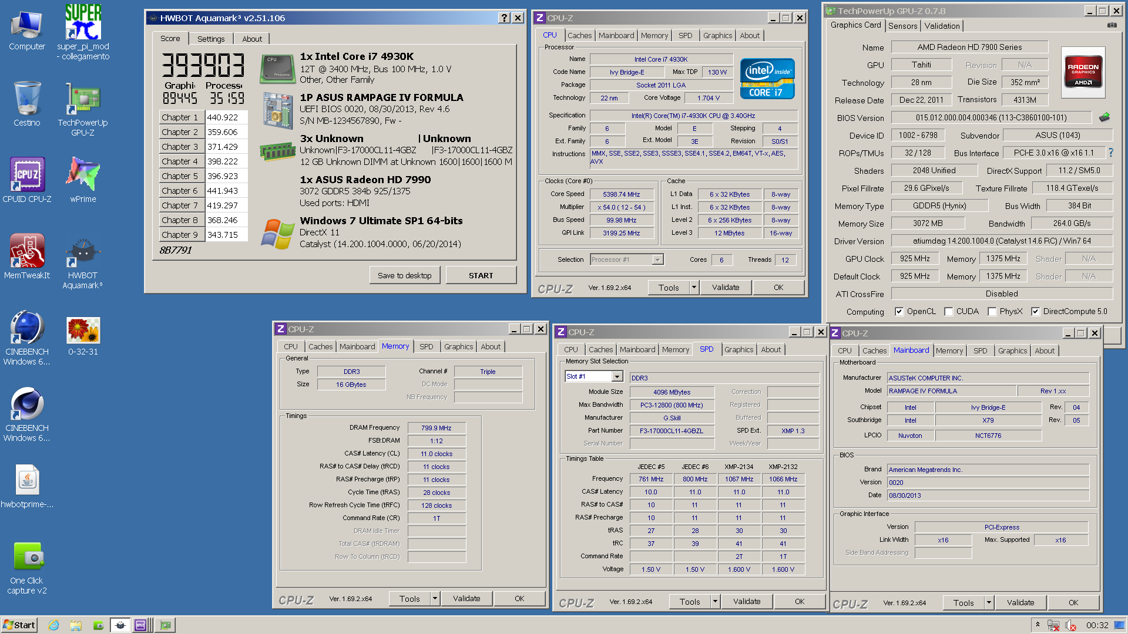The width and height of the screenshot is (1128, 634).
Task: Click the Radeon Graphics logo in GPU-Z
Action: click(x=1083, y=72)
